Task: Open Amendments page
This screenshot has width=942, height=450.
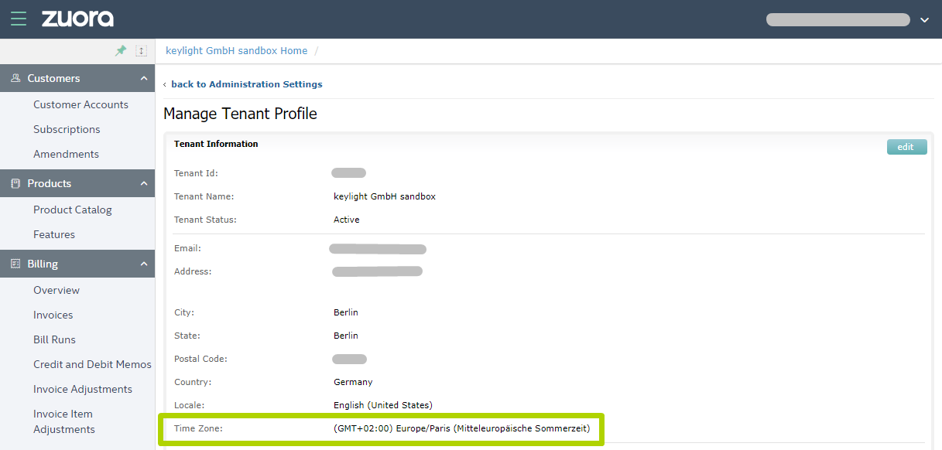Action: tap(66, 154)
